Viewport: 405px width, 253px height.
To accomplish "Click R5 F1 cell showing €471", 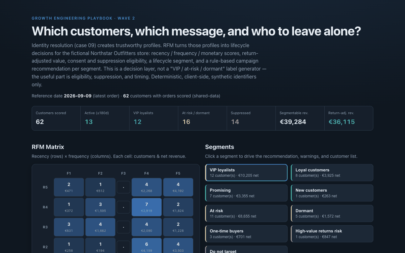I will [x=69, y=187].
